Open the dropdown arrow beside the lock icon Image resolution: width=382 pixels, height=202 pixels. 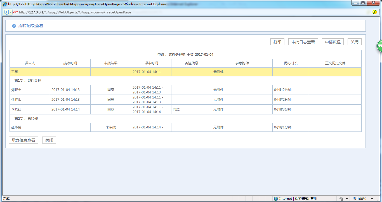347,199
